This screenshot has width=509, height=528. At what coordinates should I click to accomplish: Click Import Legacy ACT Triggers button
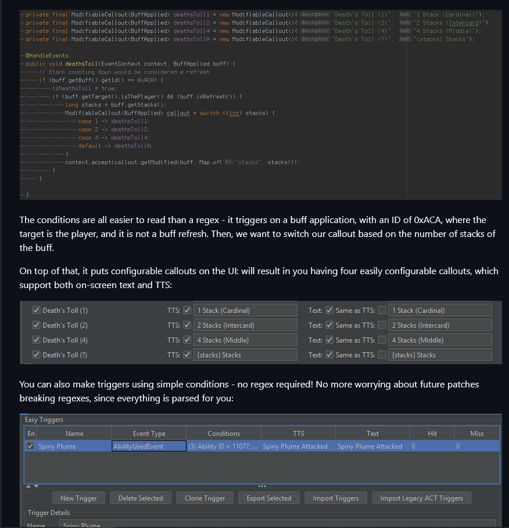click(x=421, y=498)
